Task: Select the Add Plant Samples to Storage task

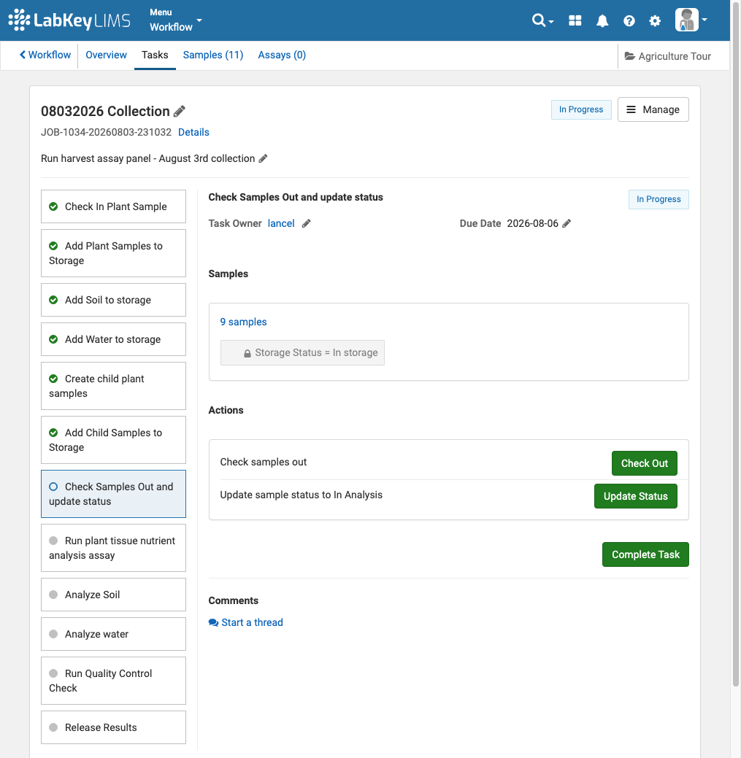Action: click(x=113, y=253)
